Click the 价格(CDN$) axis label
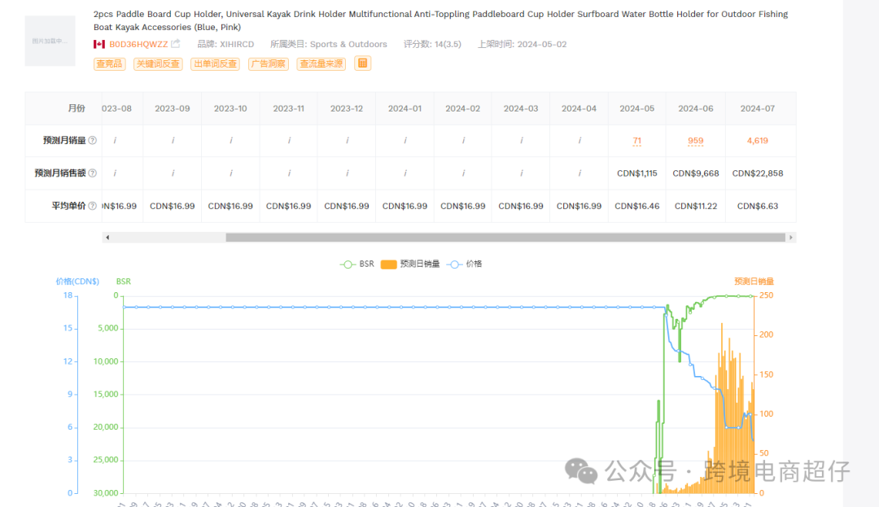 coord(77,282)
